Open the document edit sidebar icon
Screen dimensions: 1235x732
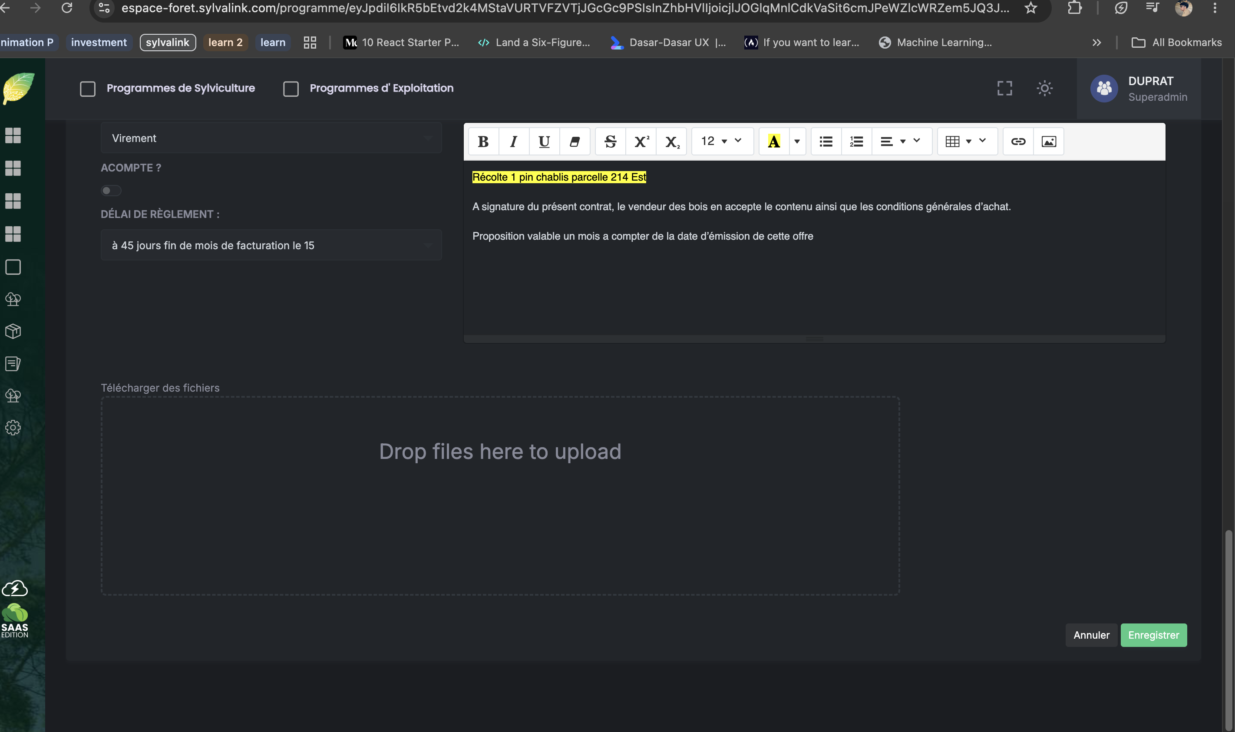click(13, 363)
